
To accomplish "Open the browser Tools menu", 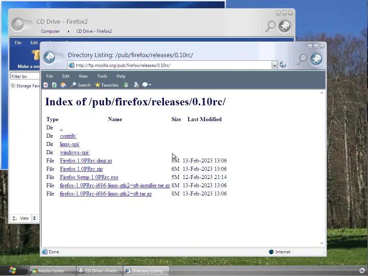I will coord(102,76).
